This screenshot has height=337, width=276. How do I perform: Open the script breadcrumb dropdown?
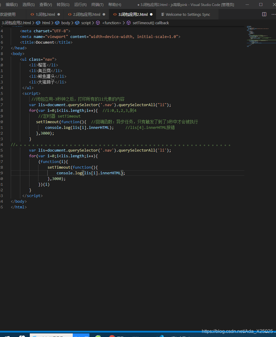86,23
